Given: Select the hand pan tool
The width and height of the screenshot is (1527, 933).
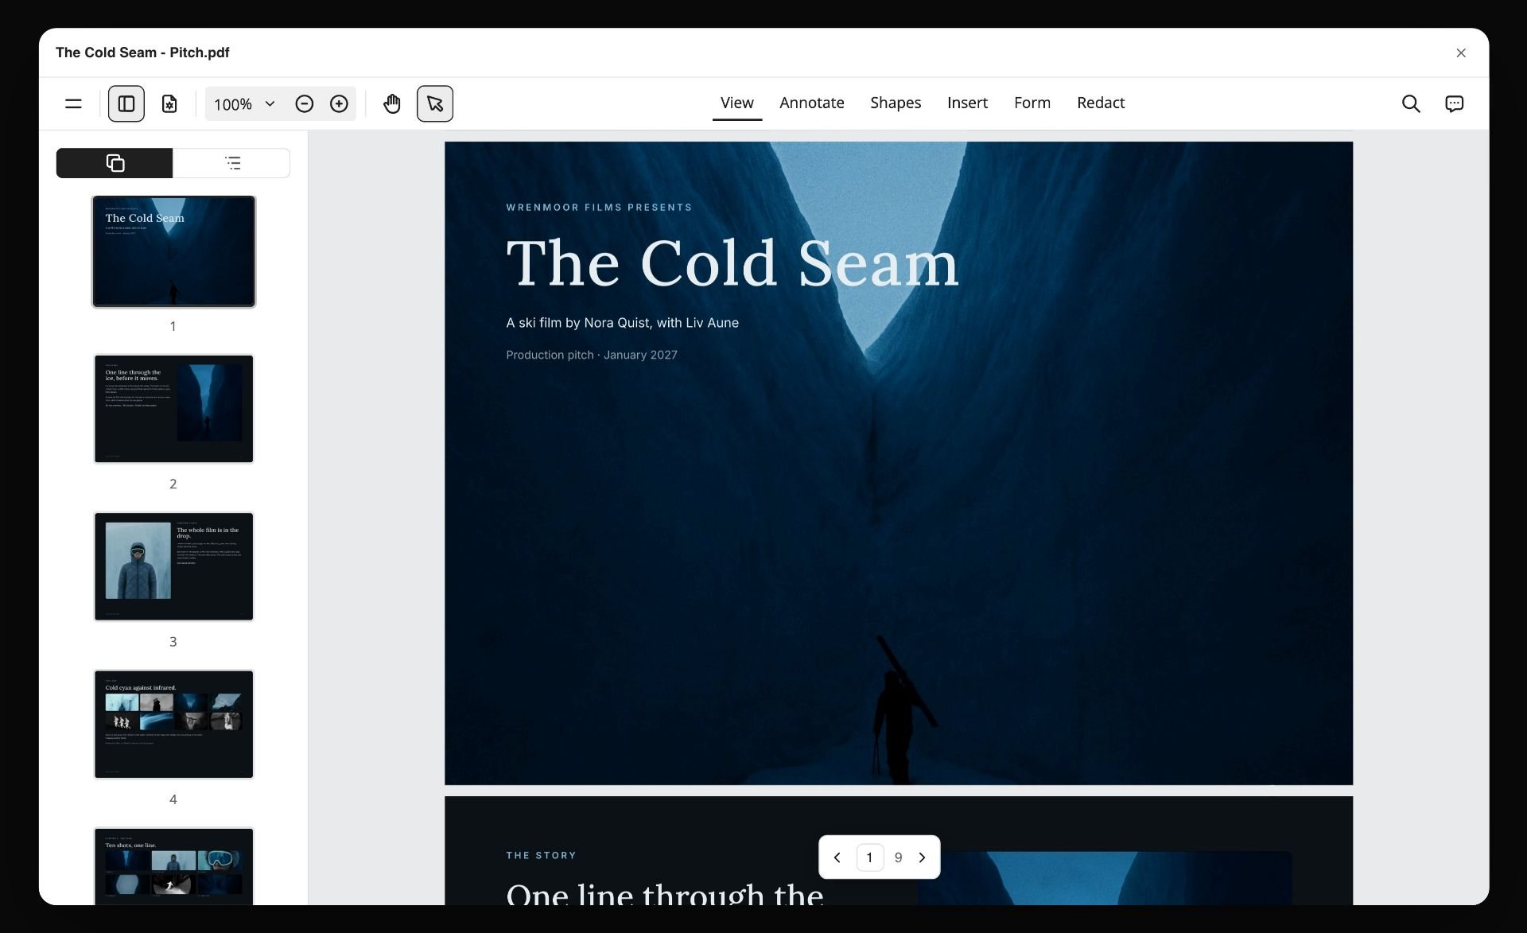Looking at the screenshot, I should tap(392, 103).
